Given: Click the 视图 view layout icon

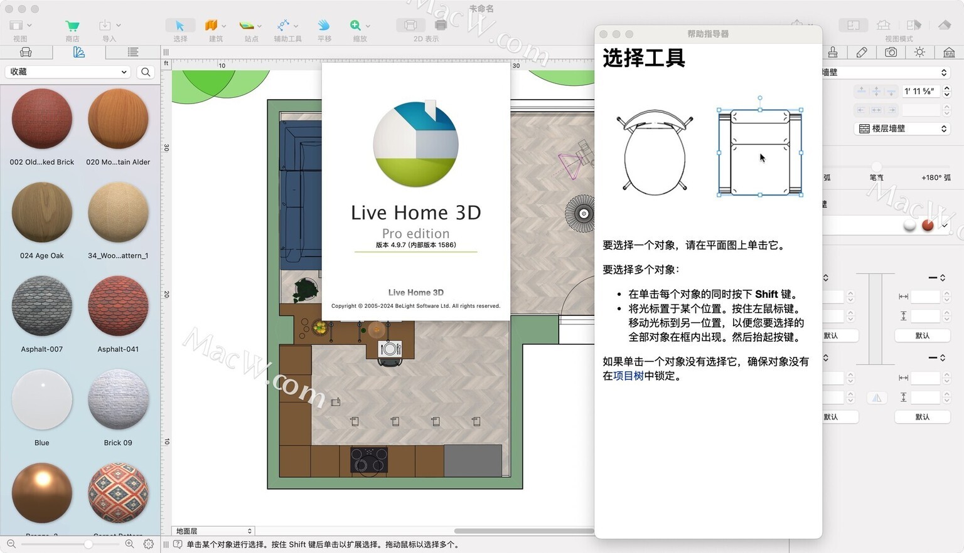Looking at the screenshot, I should (16, 26).
